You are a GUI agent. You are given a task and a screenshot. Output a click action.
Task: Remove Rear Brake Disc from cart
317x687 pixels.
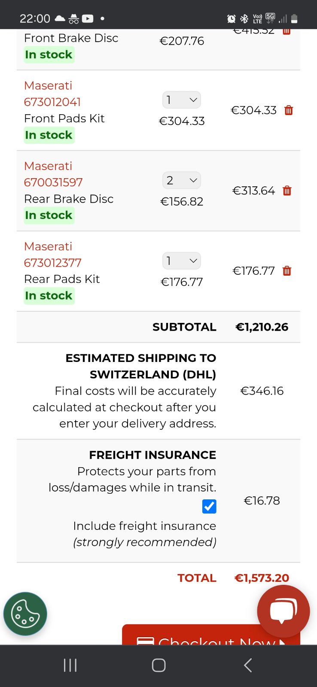point(287,191)
